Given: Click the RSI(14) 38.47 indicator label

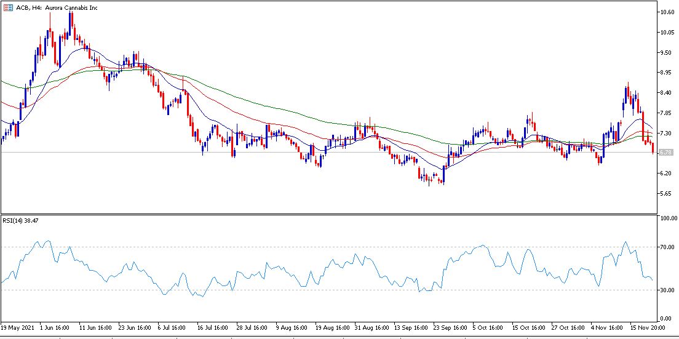Looking at the screenshot, I should (18, 220).
